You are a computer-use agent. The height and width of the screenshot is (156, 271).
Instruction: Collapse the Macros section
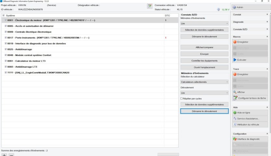click(267, 37)
